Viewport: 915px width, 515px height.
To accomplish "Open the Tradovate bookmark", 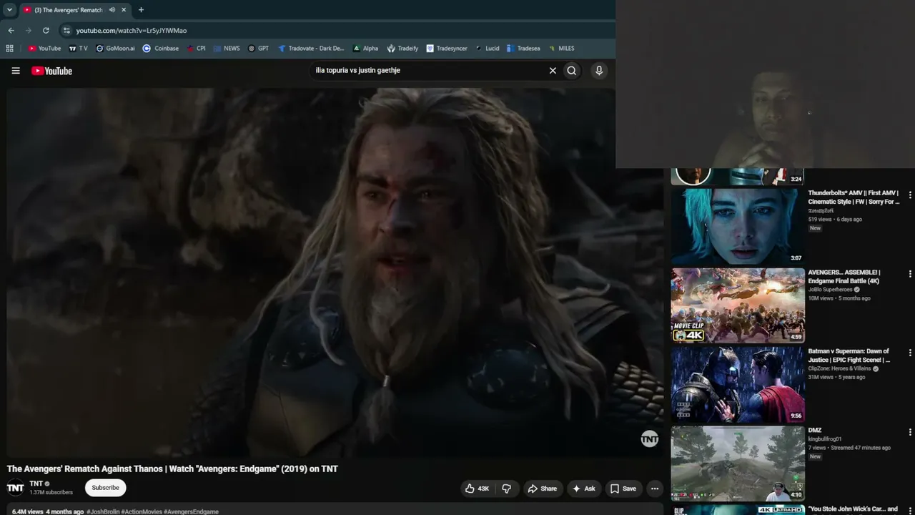I will 311,49.
